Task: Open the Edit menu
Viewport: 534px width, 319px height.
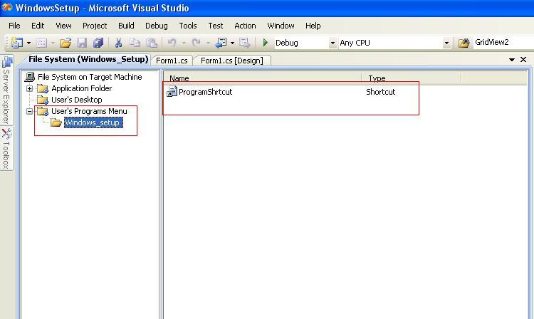Action: point(38,26)
